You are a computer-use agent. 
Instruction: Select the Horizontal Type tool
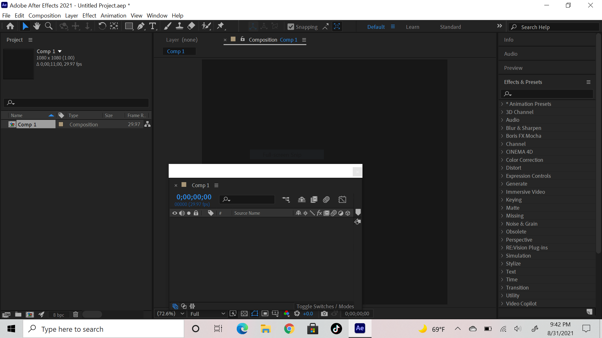click(153, 26)
